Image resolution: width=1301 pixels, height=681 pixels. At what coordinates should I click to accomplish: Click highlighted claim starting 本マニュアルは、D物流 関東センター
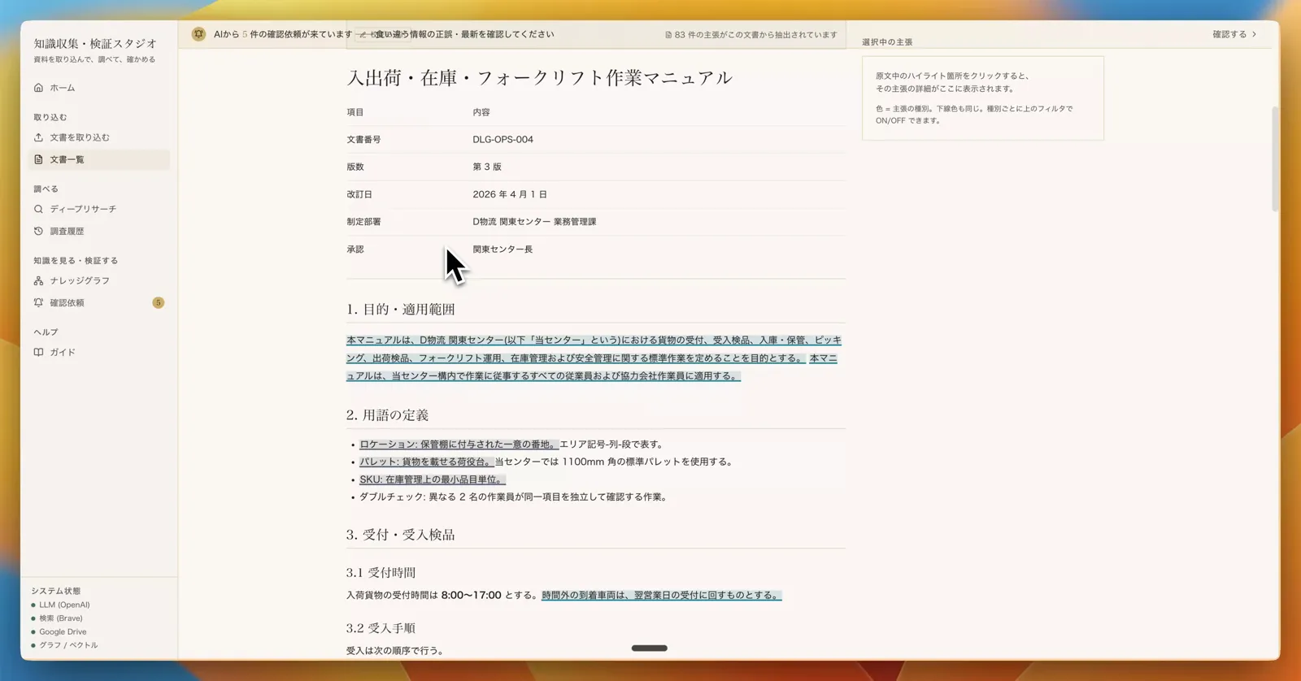click(594, 349)
